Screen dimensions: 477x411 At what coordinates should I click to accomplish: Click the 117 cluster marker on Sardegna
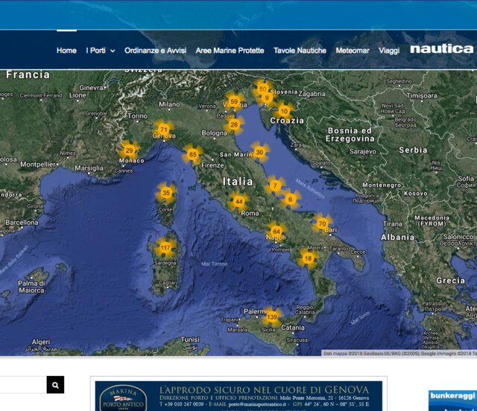click(165, 247)
